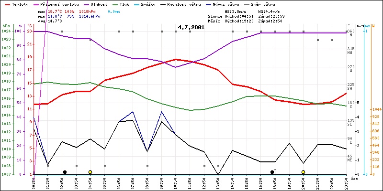
Task: Click the hPa pressure axis header
Action: (x=6, y=25)
